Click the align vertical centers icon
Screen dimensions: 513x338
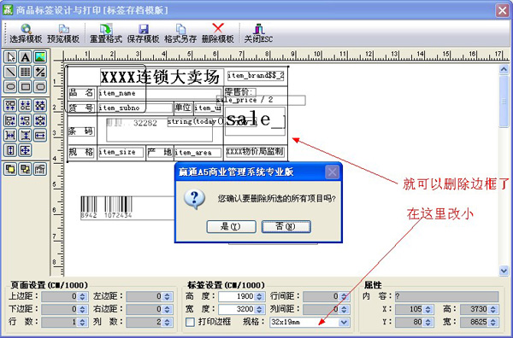[x=40, y=106]
